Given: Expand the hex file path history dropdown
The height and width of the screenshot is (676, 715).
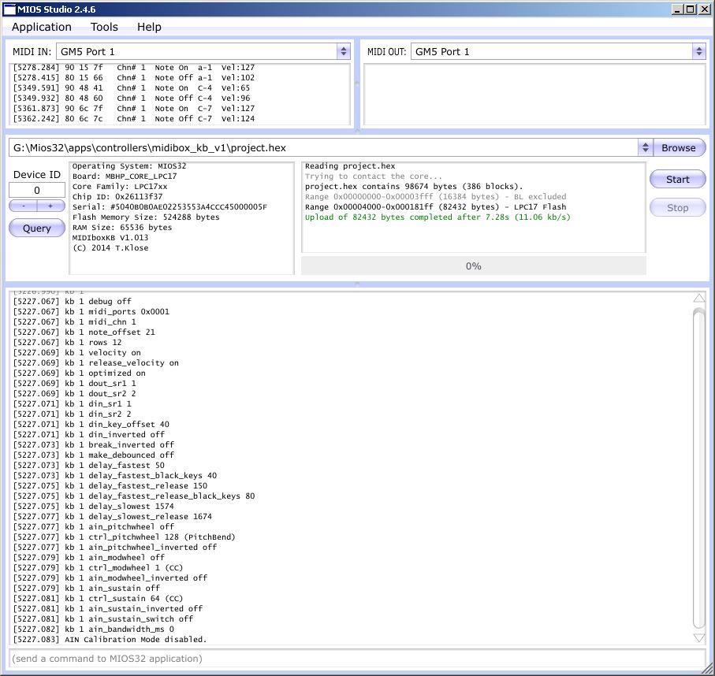Looking at the screenshot, I should pos(645,147).
